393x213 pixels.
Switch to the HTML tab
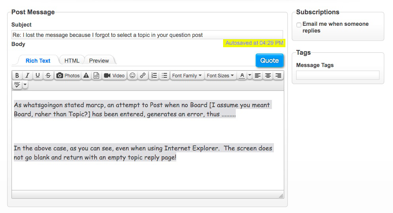click(72, 61)
